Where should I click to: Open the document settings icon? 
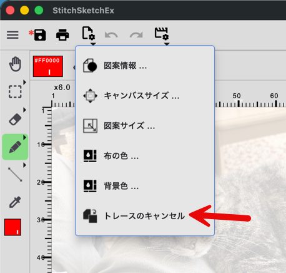(x=89, y=33)
